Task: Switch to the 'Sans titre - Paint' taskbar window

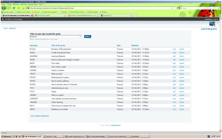Action: pos(54,136)
